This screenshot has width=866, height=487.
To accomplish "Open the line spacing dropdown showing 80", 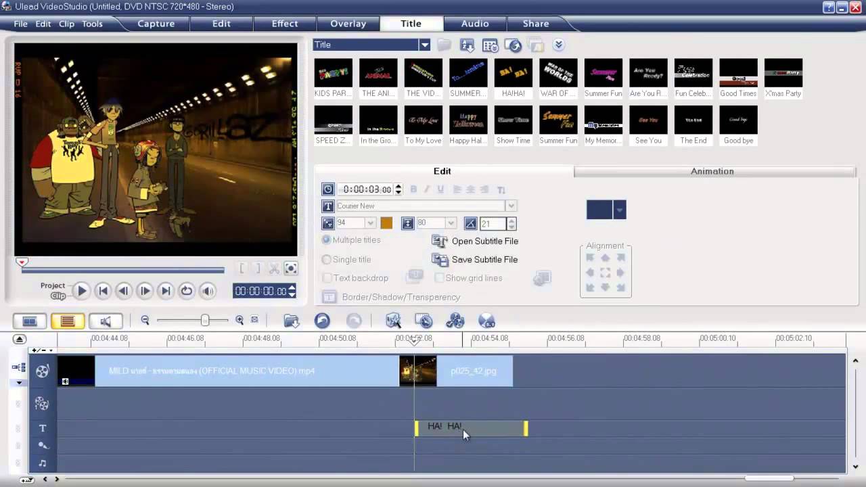I will point(451,223).
